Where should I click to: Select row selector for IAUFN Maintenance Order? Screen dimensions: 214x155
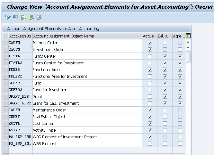pyautogui.click(x=5, y=110)
